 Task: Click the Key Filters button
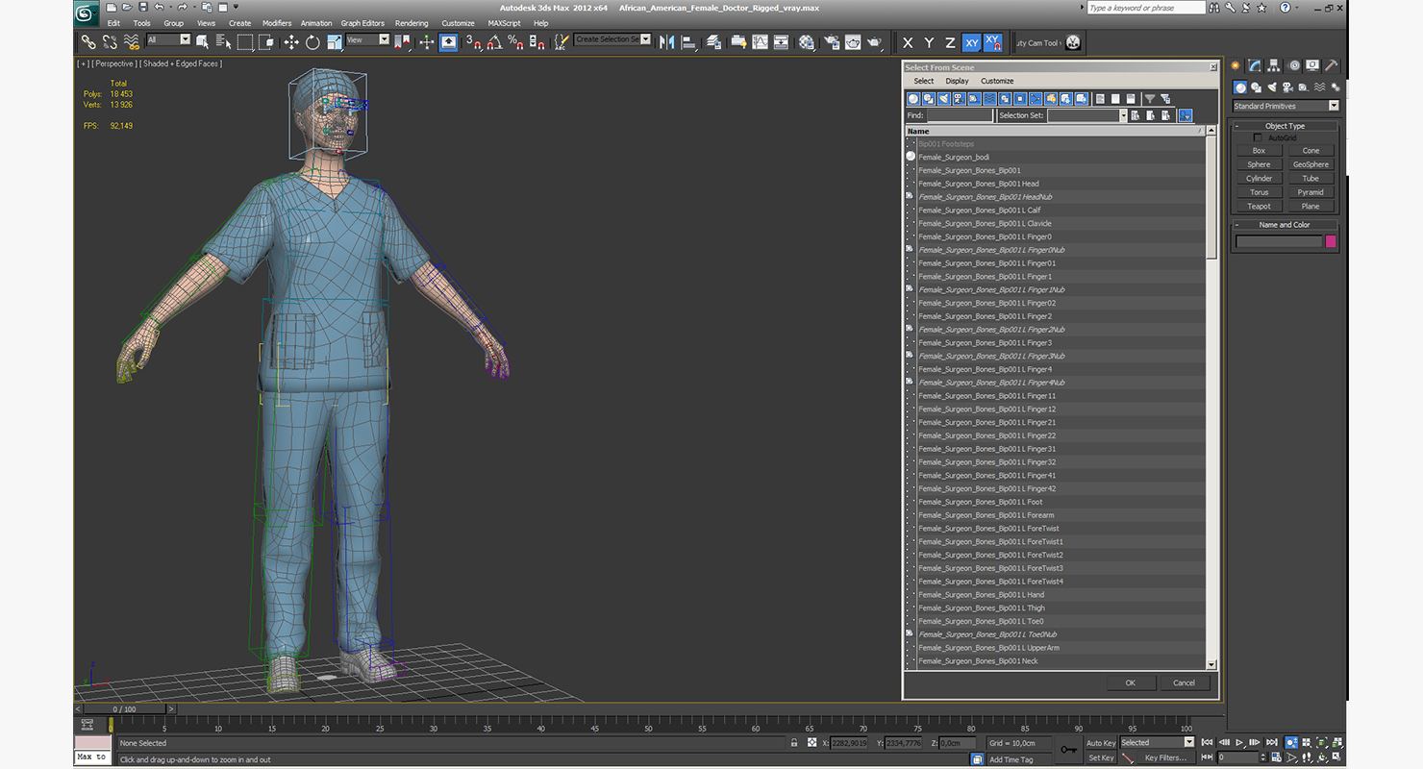pos(1164,757)
